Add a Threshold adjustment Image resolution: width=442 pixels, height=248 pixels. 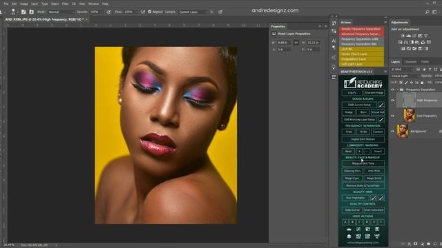tap(414, 49)
